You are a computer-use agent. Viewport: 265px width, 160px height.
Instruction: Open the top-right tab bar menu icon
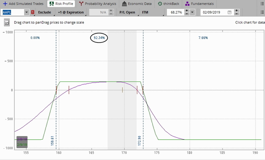(262, 3)
